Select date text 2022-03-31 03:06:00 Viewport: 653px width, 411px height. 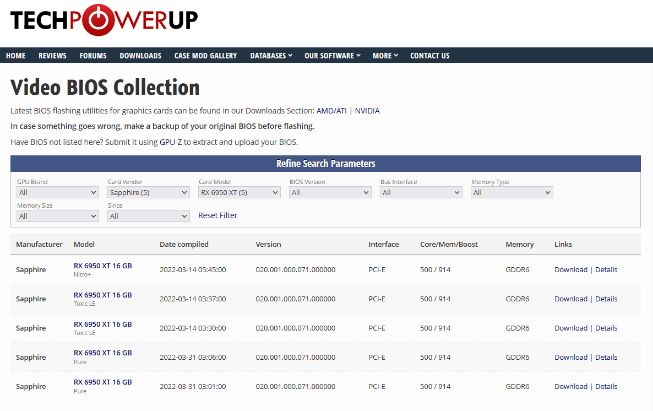193,357
